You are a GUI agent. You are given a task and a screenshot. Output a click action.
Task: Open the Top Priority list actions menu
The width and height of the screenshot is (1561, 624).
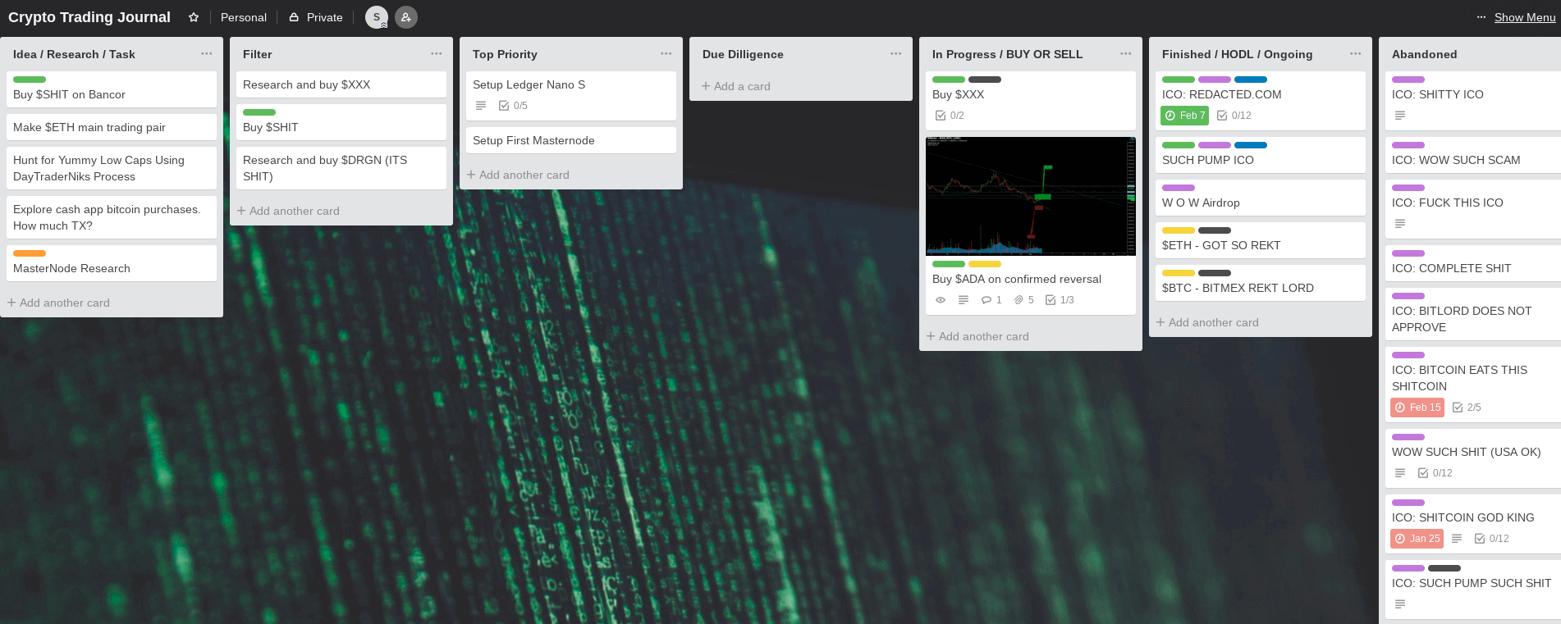click(666, 54)
